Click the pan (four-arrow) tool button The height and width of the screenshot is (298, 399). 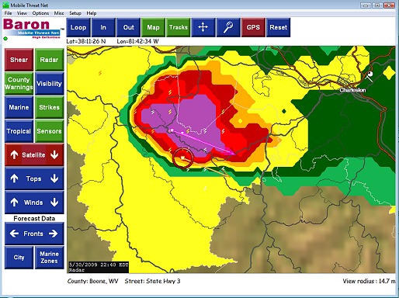coord(203,27)
